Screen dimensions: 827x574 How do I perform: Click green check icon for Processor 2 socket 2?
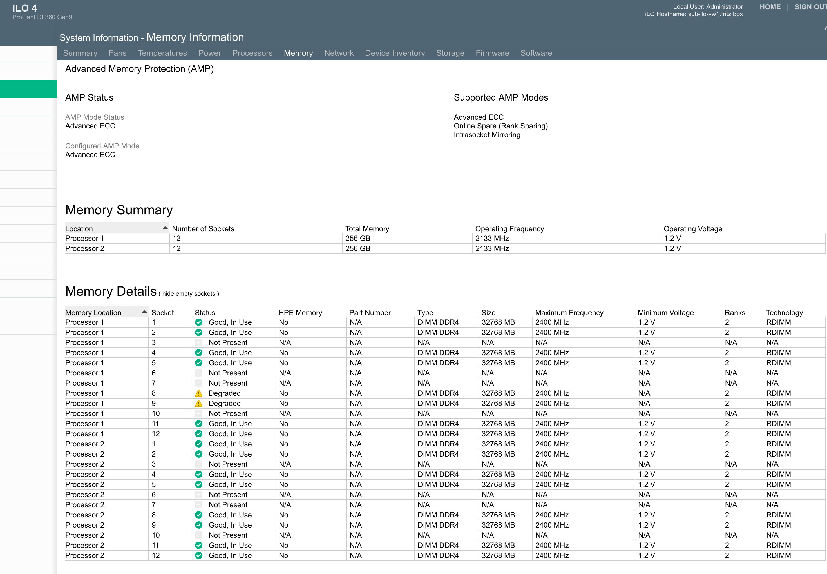click(x=198, y=454)
